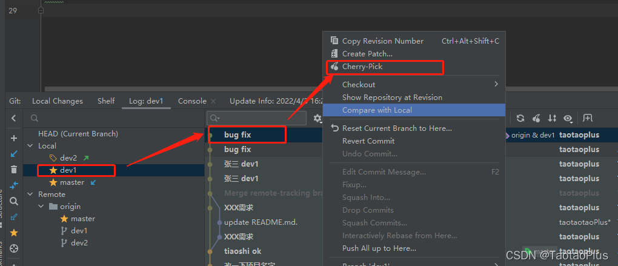
Task: Click the star icon beside local master
Action: (53, 182)
